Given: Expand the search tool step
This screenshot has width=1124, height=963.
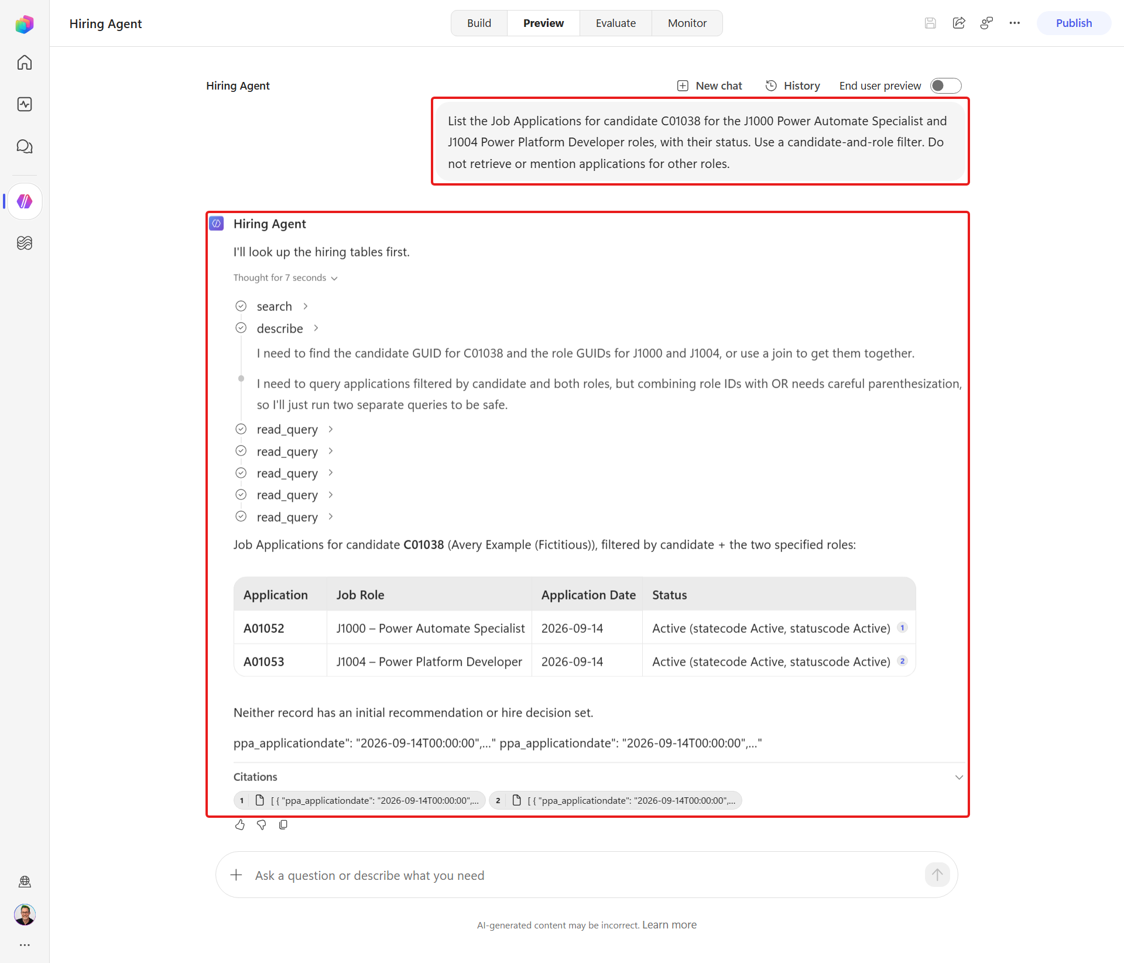Looking at the screenshot, I should 282,306.
